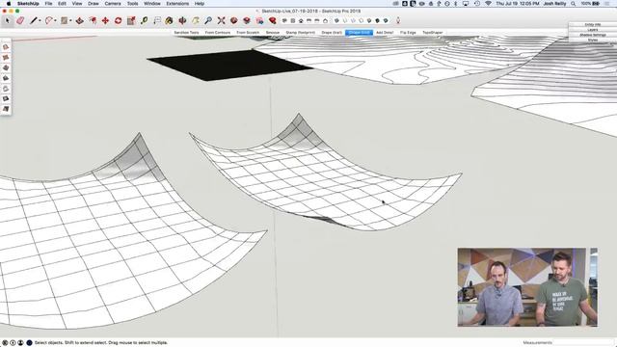The height and width of the screenshot is (347, 617).
Task: Choose the Tape Measure tool
Action: [144, 20]
